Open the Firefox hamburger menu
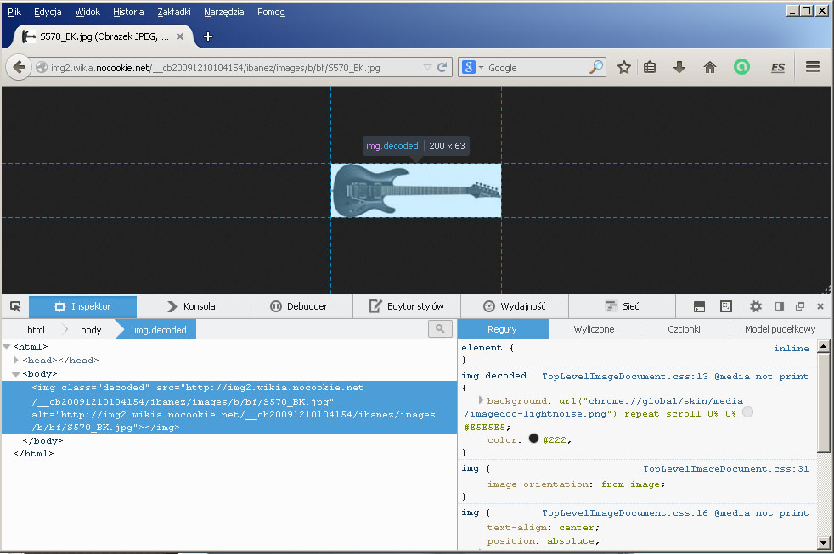 [812, 68]
